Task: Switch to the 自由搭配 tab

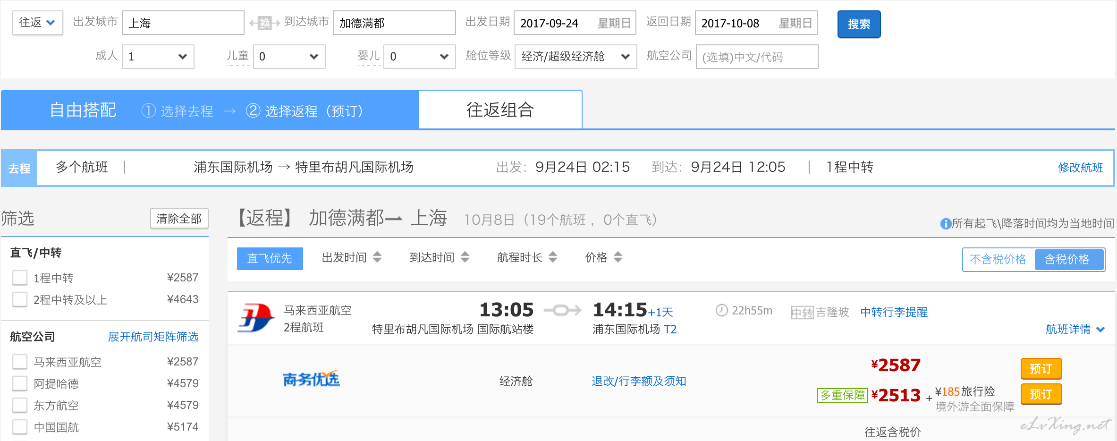Action: (x=83, y=110)
